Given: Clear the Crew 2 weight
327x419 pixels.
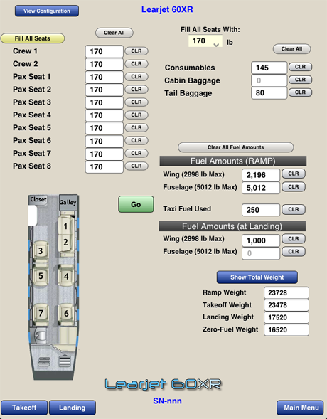Looking at the screenshot, I should pos(136,64).
